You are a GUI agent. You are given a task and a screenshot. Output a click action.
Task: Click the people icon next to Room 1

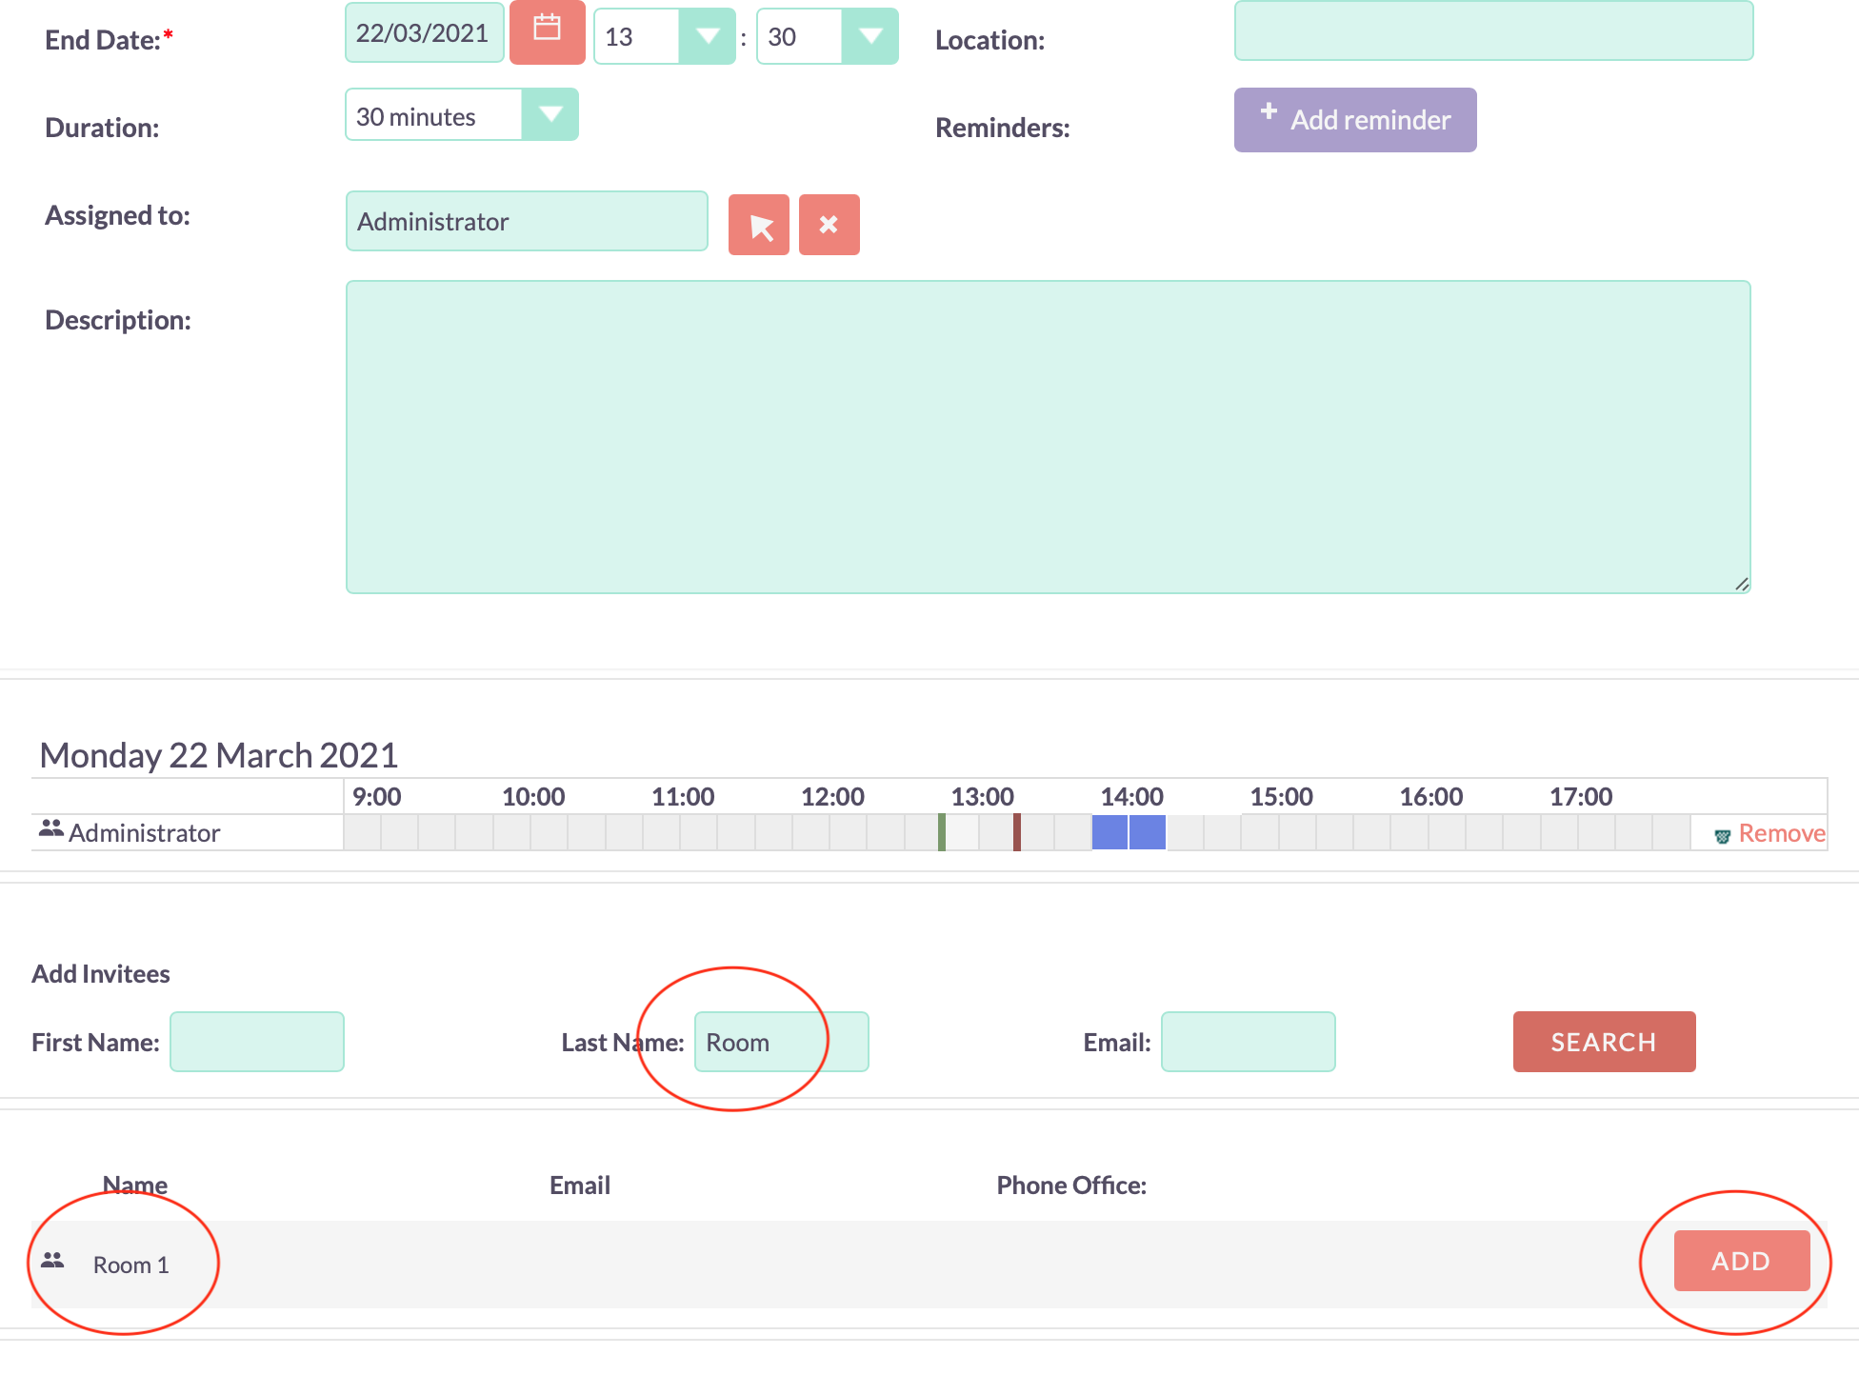coord(52,1261)
